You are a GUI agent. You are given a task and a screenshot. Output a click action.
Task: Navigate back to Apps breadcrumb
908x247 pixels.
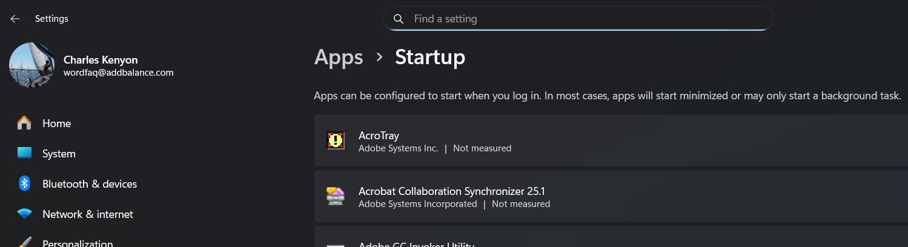point(339,58)
